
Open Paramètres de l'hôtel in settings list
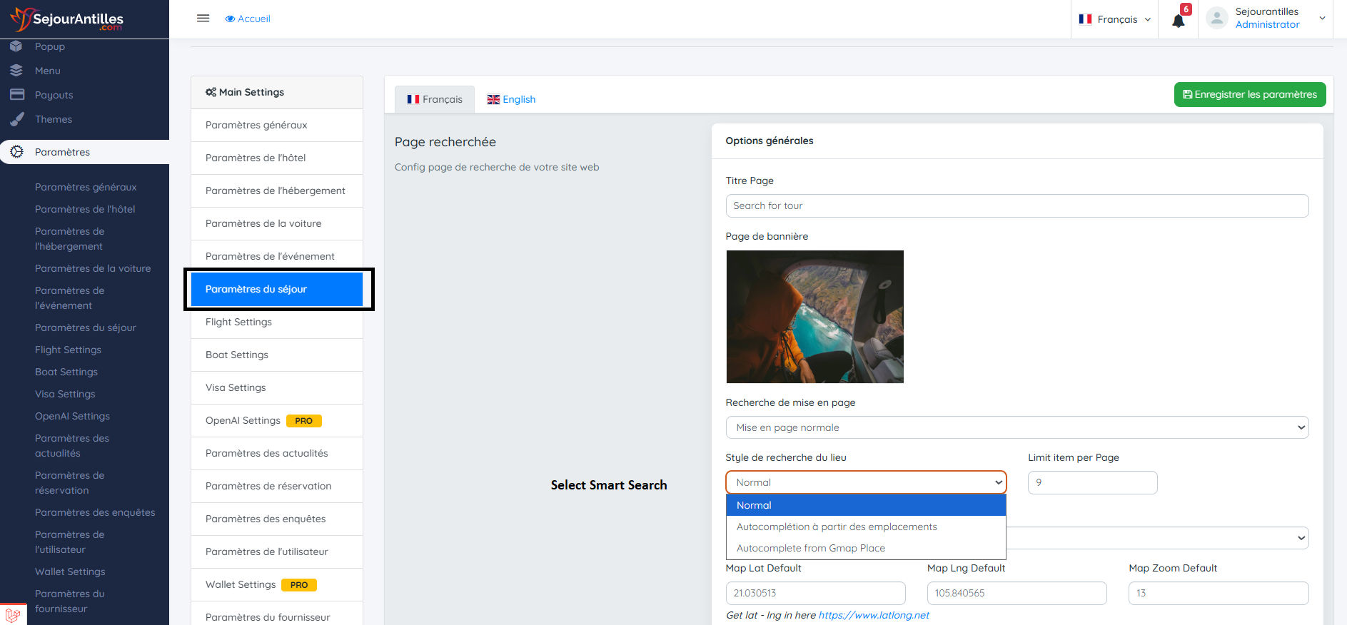(x=256, y=158)
